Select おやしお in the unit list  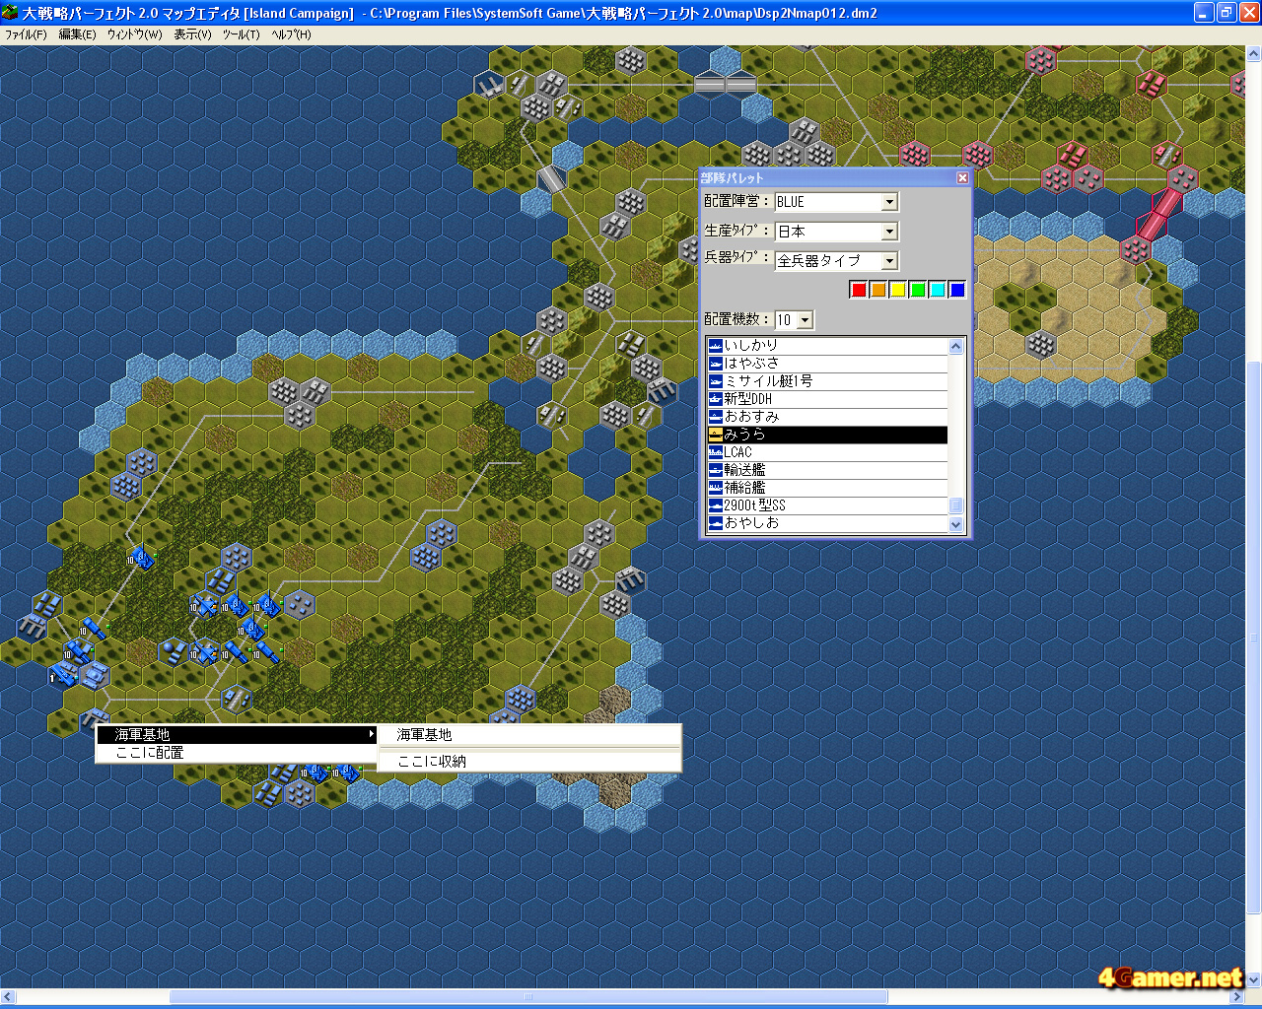pyautogui.click(x=827, y=523)
